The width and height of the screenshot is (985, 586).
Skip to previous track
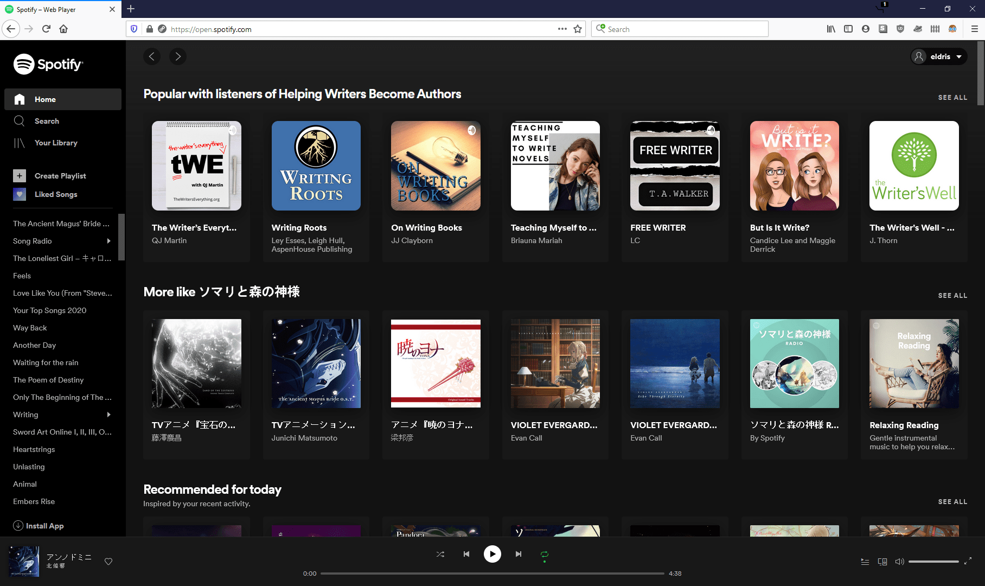tap(466, 554)
